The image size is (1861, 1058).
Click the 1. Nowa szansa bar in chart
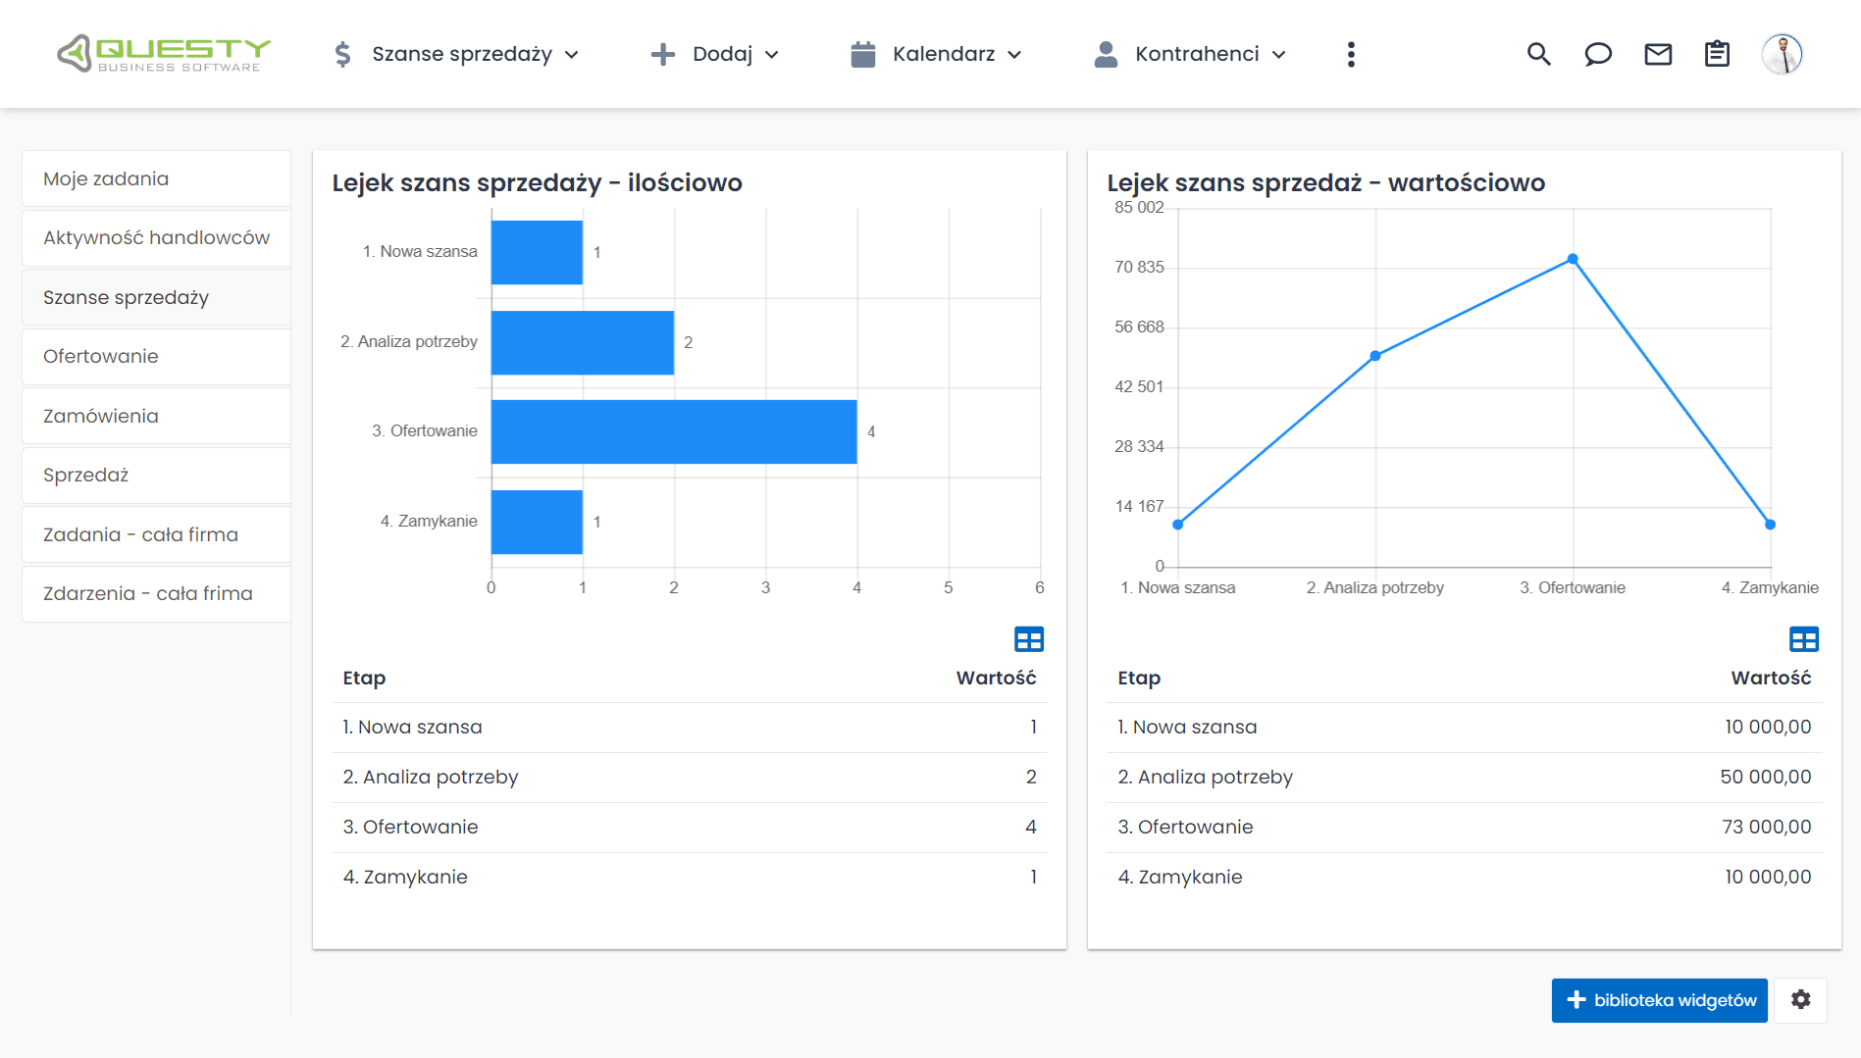[x=537, y=252]
